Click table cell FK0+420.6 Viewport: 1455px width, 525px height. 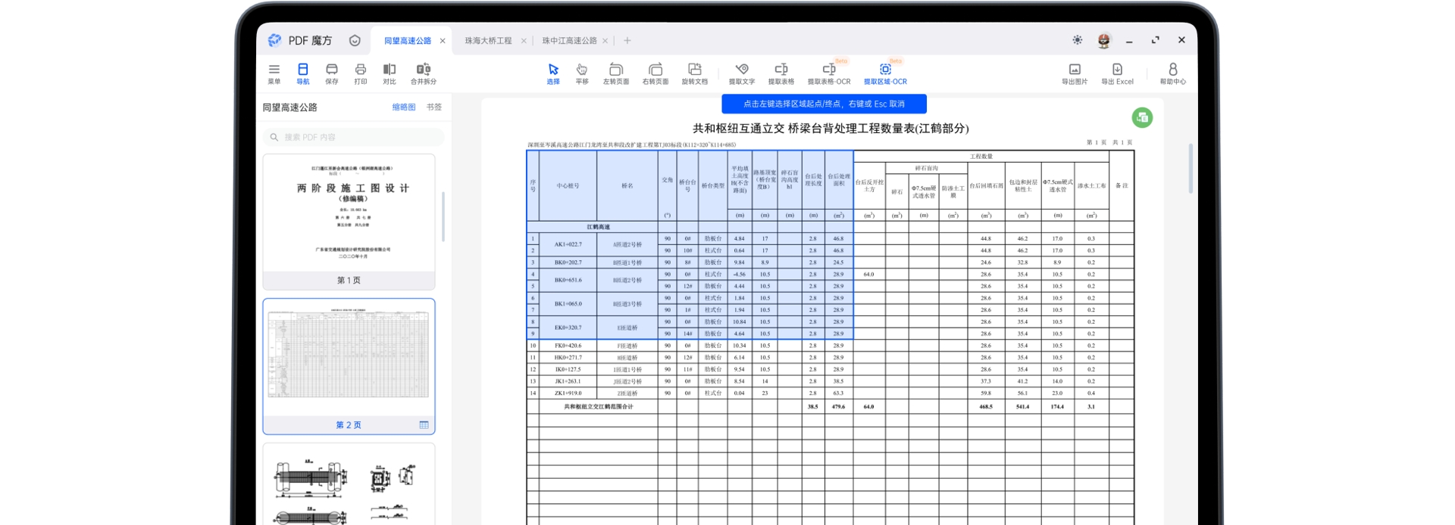click(x=568, y=346)
